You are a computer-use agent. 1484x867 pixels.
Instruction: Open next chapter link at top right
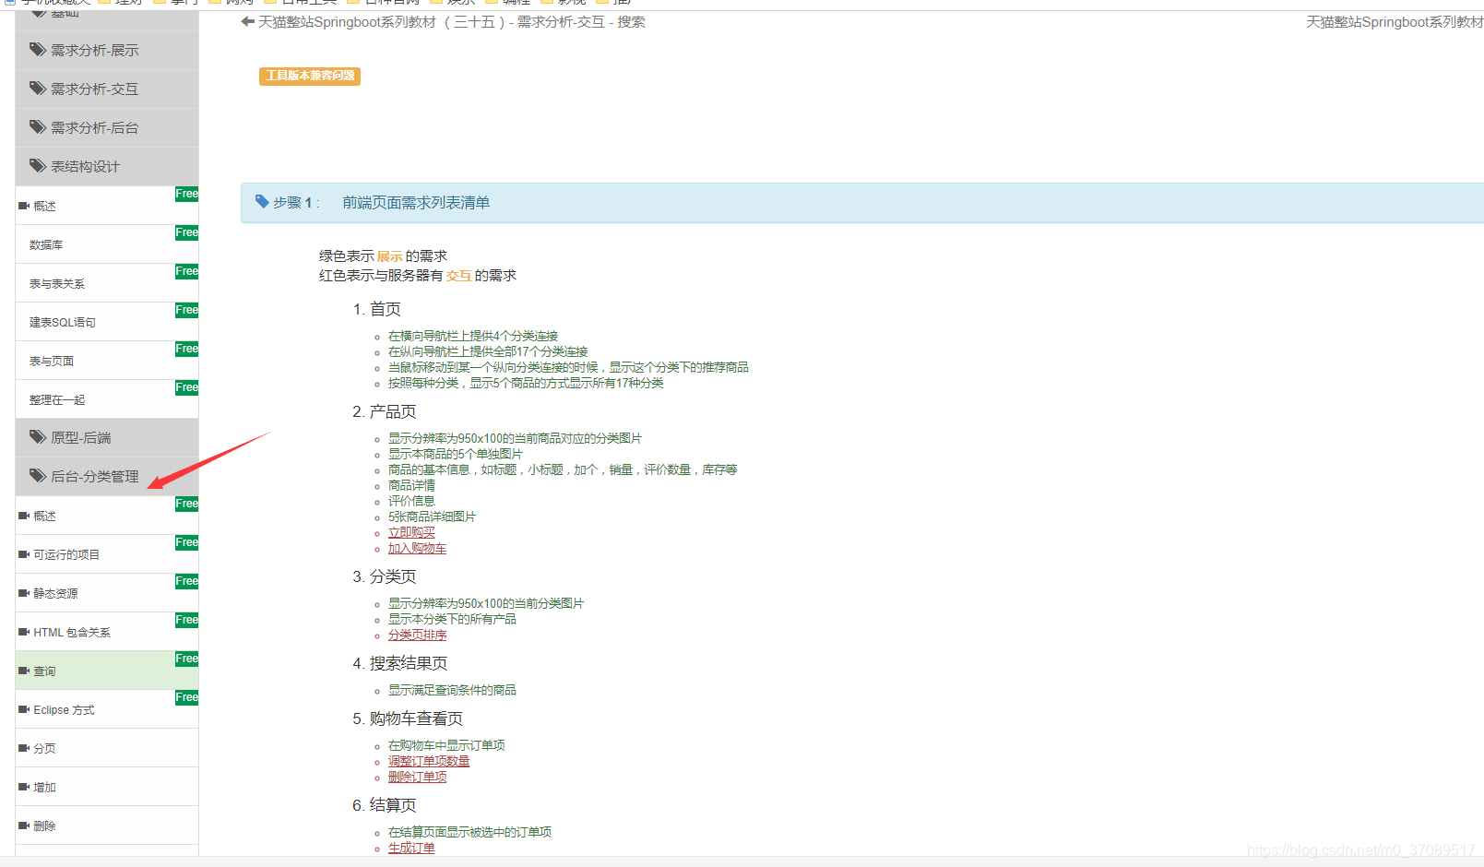pyautogui.click(x=1395, y=21)
